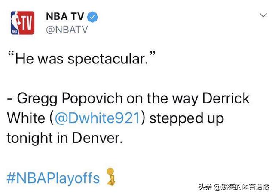275x196 pixels.
Task: Expand the tweet options chevron
Action: point(263,15)
